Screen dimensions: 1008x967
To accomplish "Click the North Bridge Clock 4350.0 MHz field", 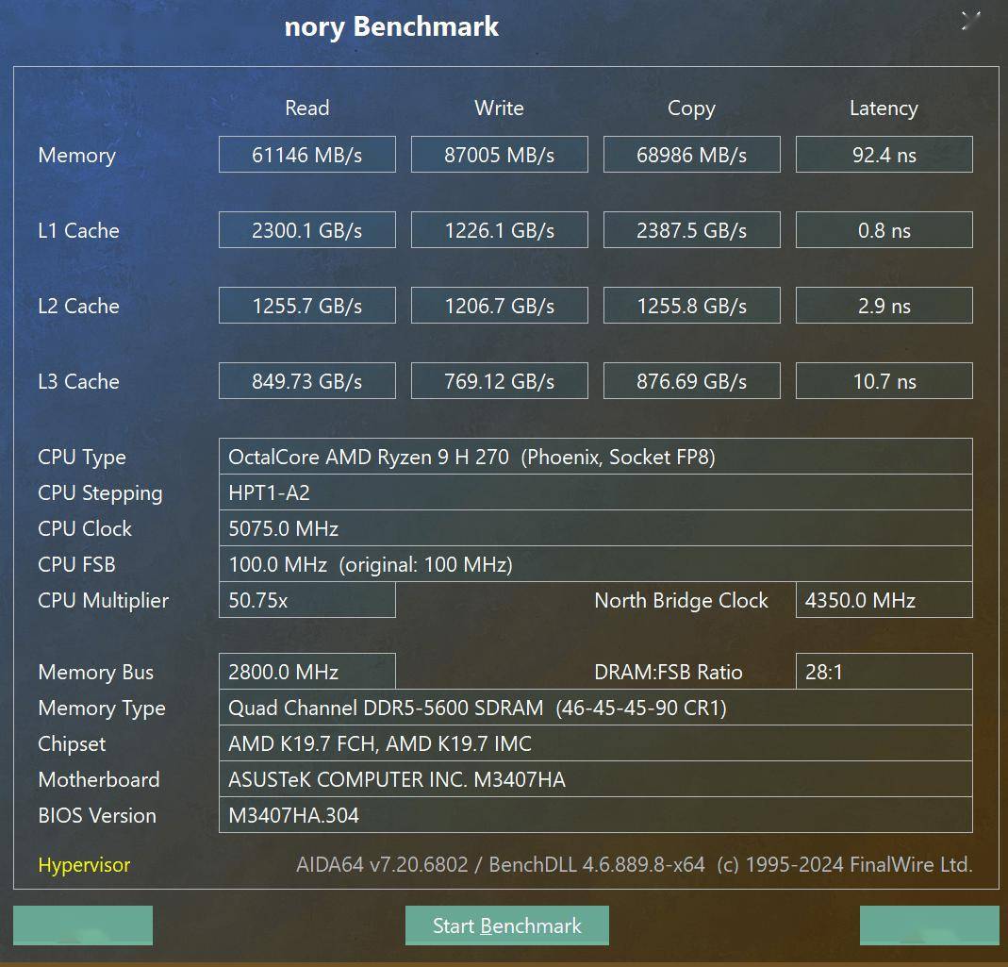I will 884,600.
